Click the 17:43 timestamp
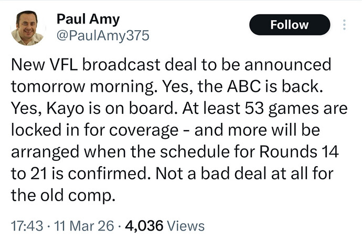The height and width of the screenshot is (243, 362). point(25,226)
